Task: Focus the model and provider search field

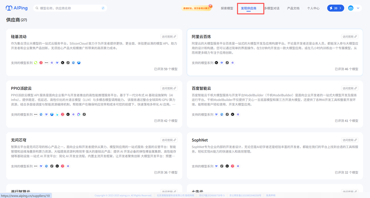Action: pos(70,8)
